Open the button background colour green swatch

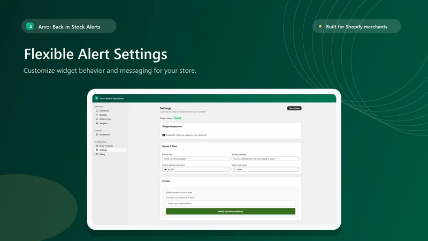click(x=165, y=169)
